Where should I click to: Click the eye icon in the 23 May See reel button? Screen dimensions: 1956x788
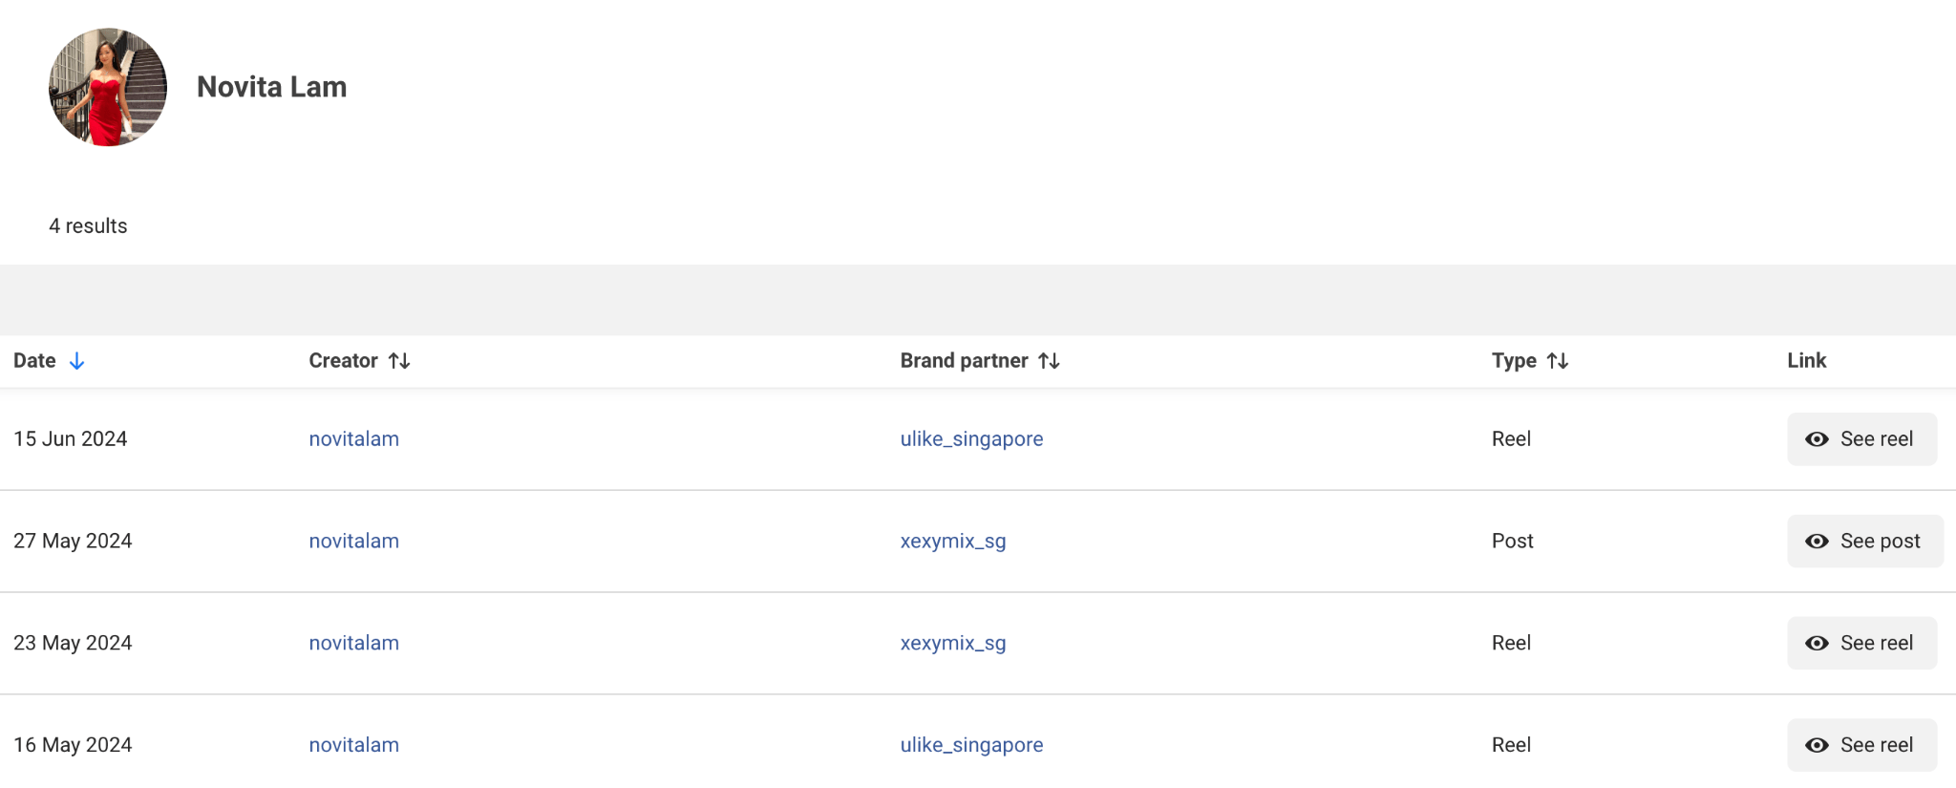(1818, 643)
